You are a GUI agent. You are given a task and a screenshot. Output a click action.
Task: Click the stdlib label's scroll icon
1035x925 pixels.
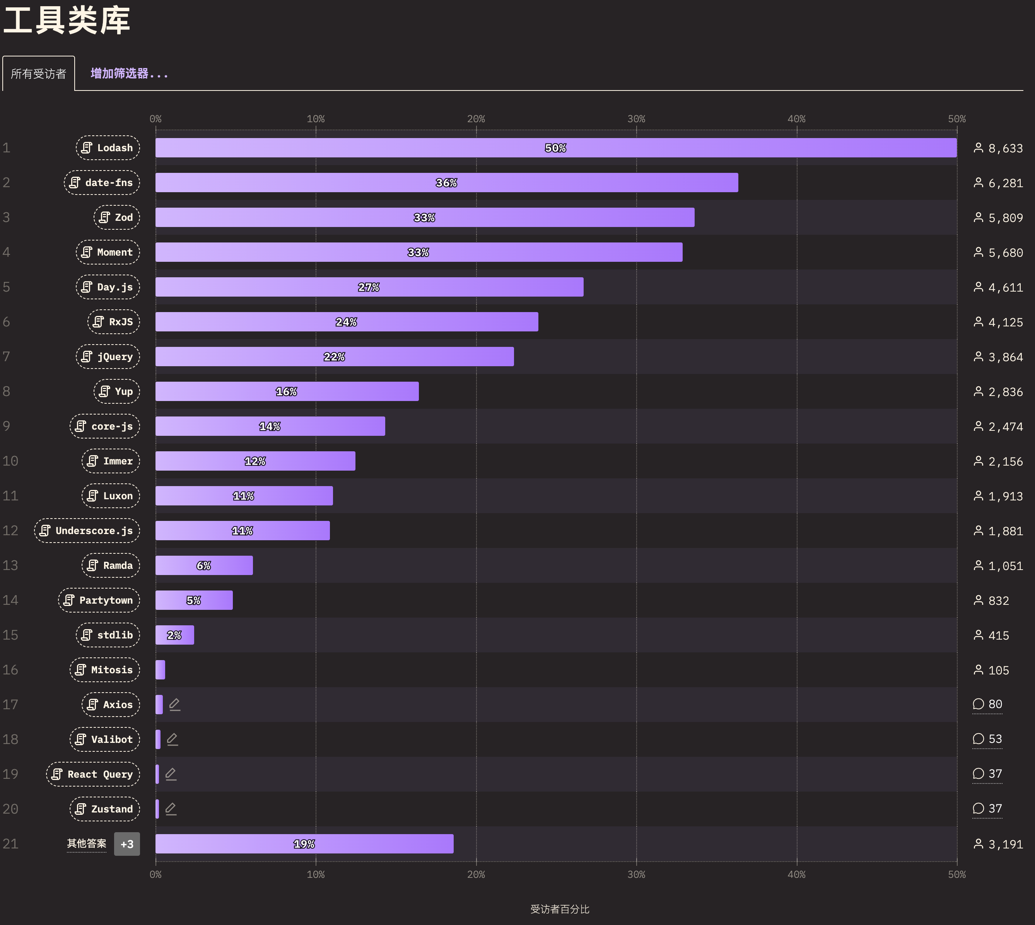pyautogui.click(x=87, y=635)
